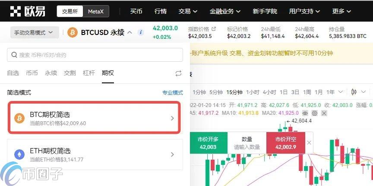Select the 1年 chart interval

[330, 92]
